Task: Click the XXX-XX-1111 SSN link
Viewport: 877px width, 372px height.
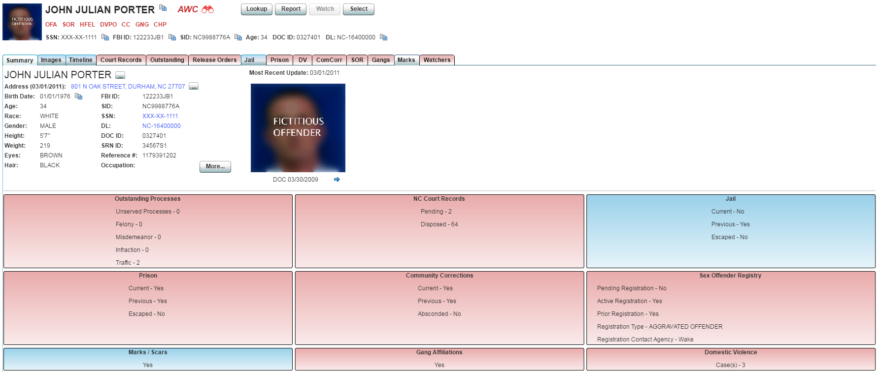Action: (x=160, y=116)
